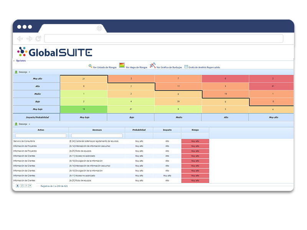Click the browser back arrow
The height and width of the screenshot is (230, 307).
coord(19,38)
